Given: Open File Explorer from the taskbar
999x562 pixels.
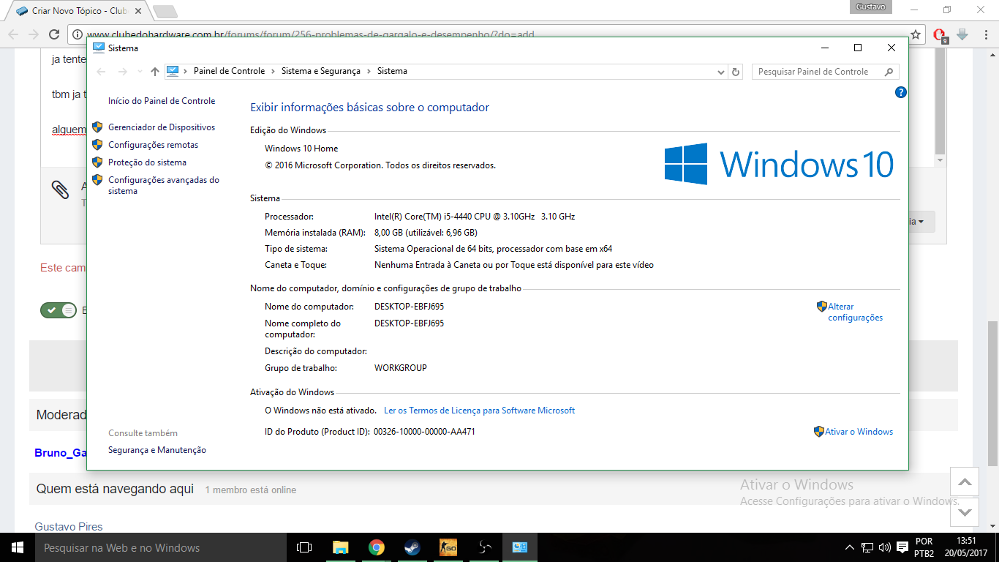Looking at the screenshot, I should [x=340, y=547].
